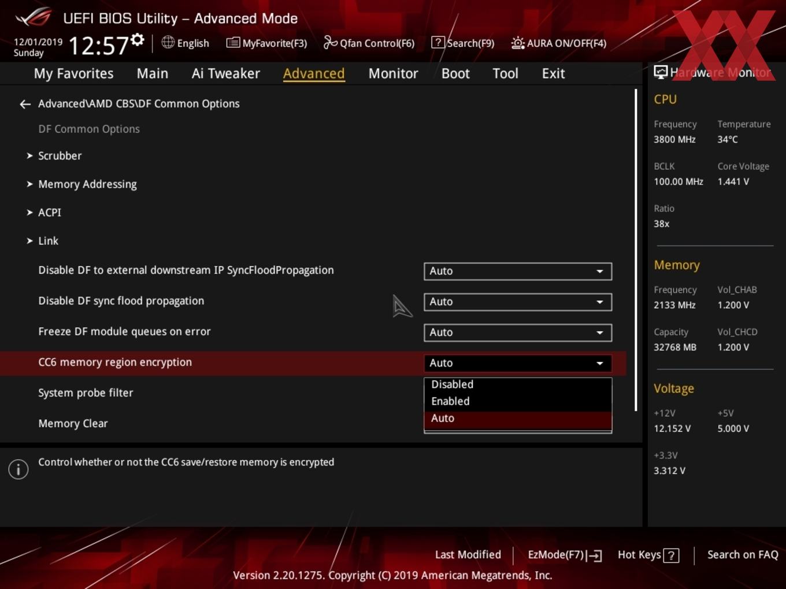Click the 12:57 clock display
This screenshot has height=589, width=786.
click(98, 45)
